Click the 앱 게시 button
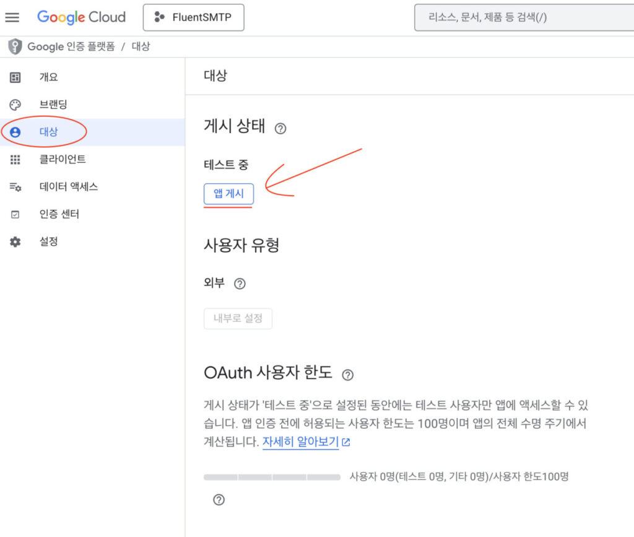This screenshot has height=537, width=634. pos(229,194)
